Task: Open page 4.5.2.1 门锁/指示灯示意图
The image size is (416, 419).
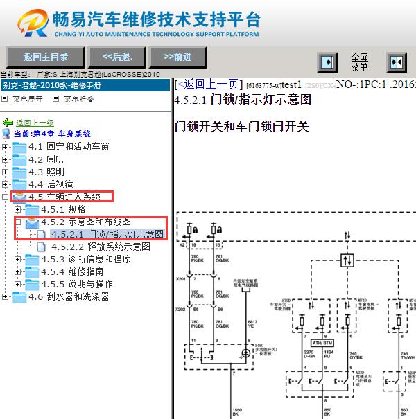Action: click(107, 234)
